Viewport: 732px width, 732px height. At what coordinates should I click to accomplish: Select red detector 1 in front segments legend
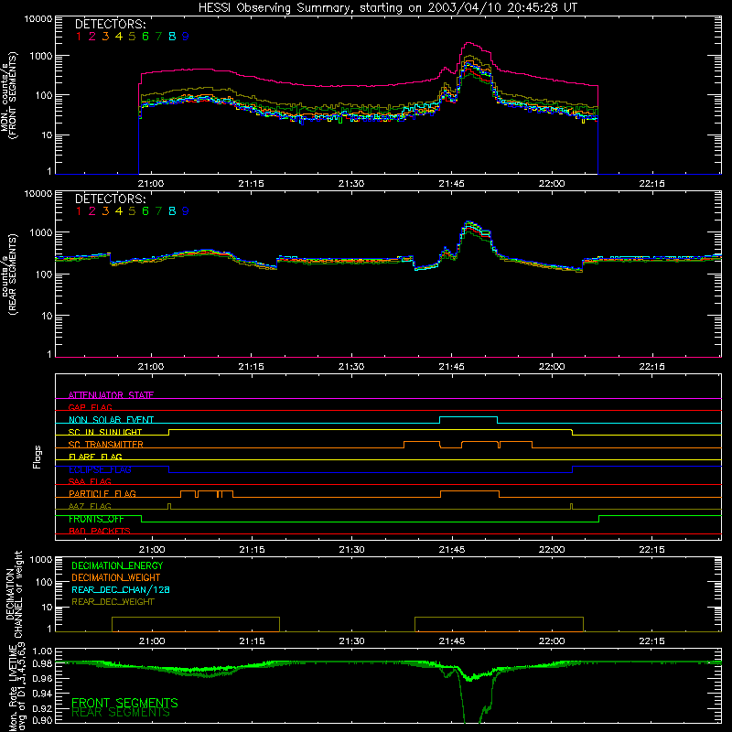pos(79,37)
